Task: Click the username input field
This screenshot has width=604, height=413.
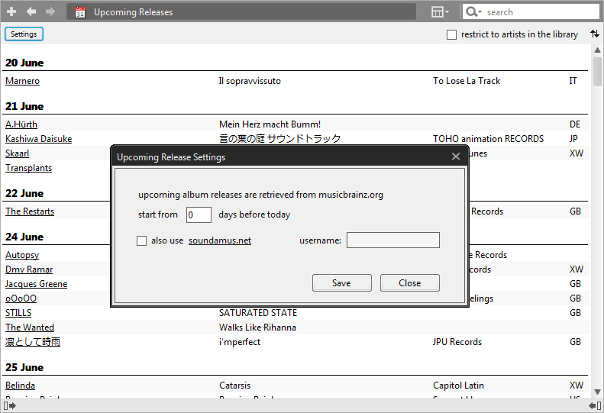Action: tap(393, 240)
